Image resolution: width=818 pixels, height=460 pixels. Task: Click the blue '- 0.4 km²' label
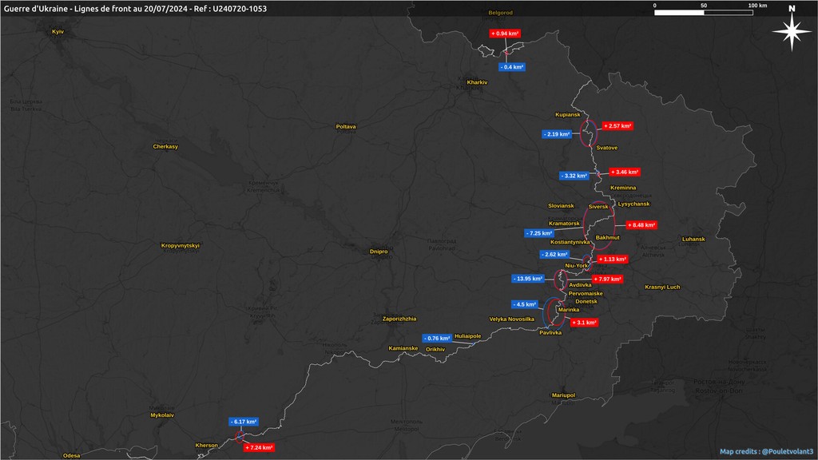coord(511,67)
